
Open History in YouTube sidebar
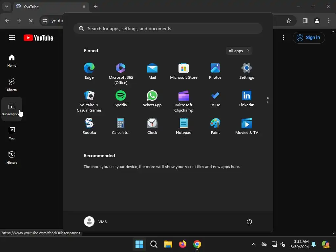[x=12, y=158]
